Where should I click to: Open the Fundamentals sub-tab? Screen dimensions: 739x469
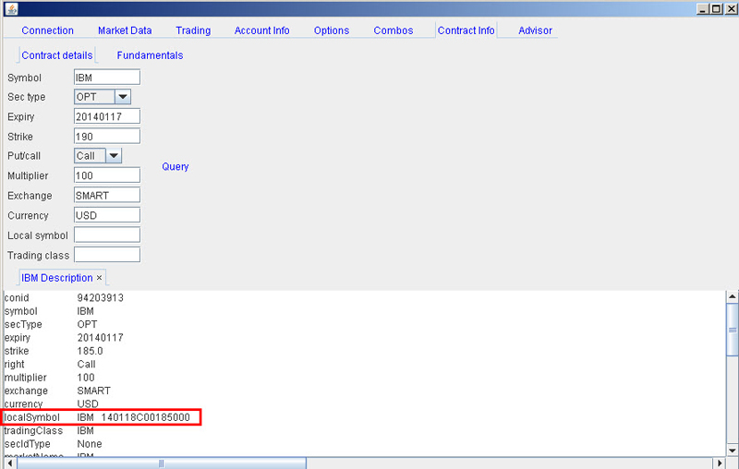[150, 55]
